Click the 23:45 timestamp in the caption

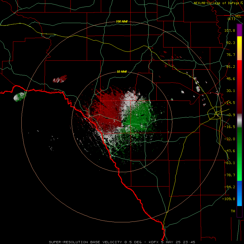189,242
